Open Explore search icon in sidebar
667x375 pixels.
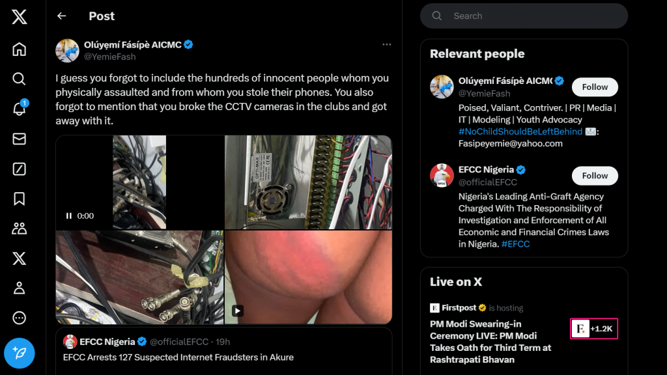pos(20,79)
